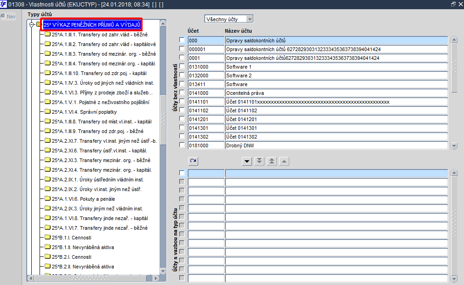
Task: Click the refresh arrow icon above lower table
Action: pyautogui.click(x=193, y=161)
